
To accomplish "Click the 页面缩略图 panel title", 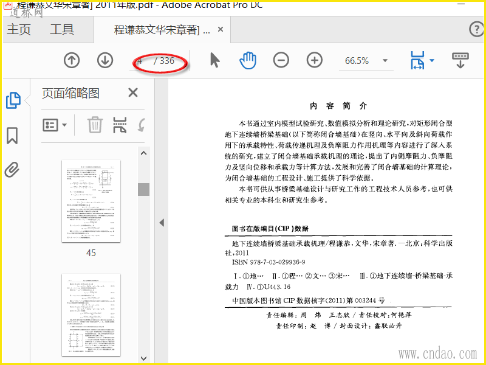I will click(x=70, y=93).
